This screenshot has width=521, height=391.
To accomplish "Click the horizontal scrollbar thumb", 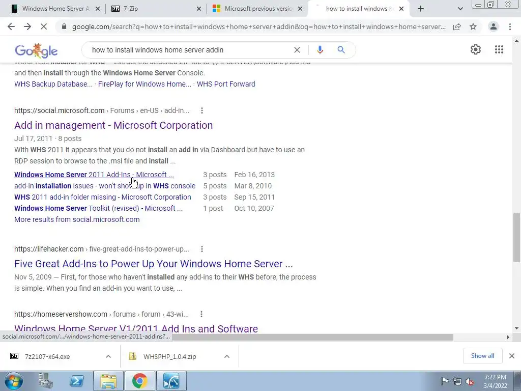I will [313, 337].
